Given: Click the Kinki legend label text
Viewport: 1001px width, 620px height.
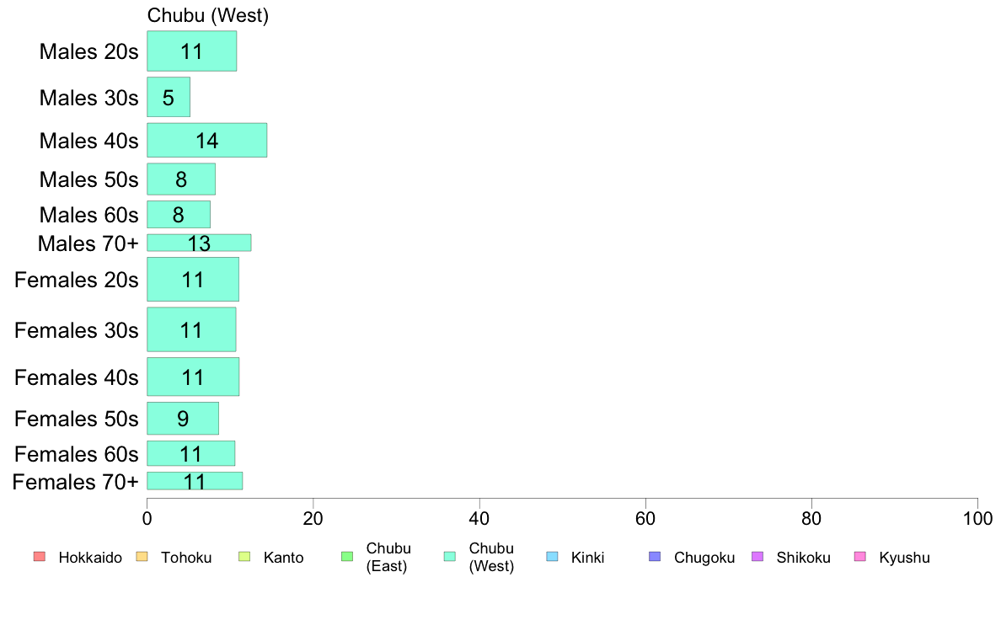Looking at the screenshot, I should click(x=587, y=558).
